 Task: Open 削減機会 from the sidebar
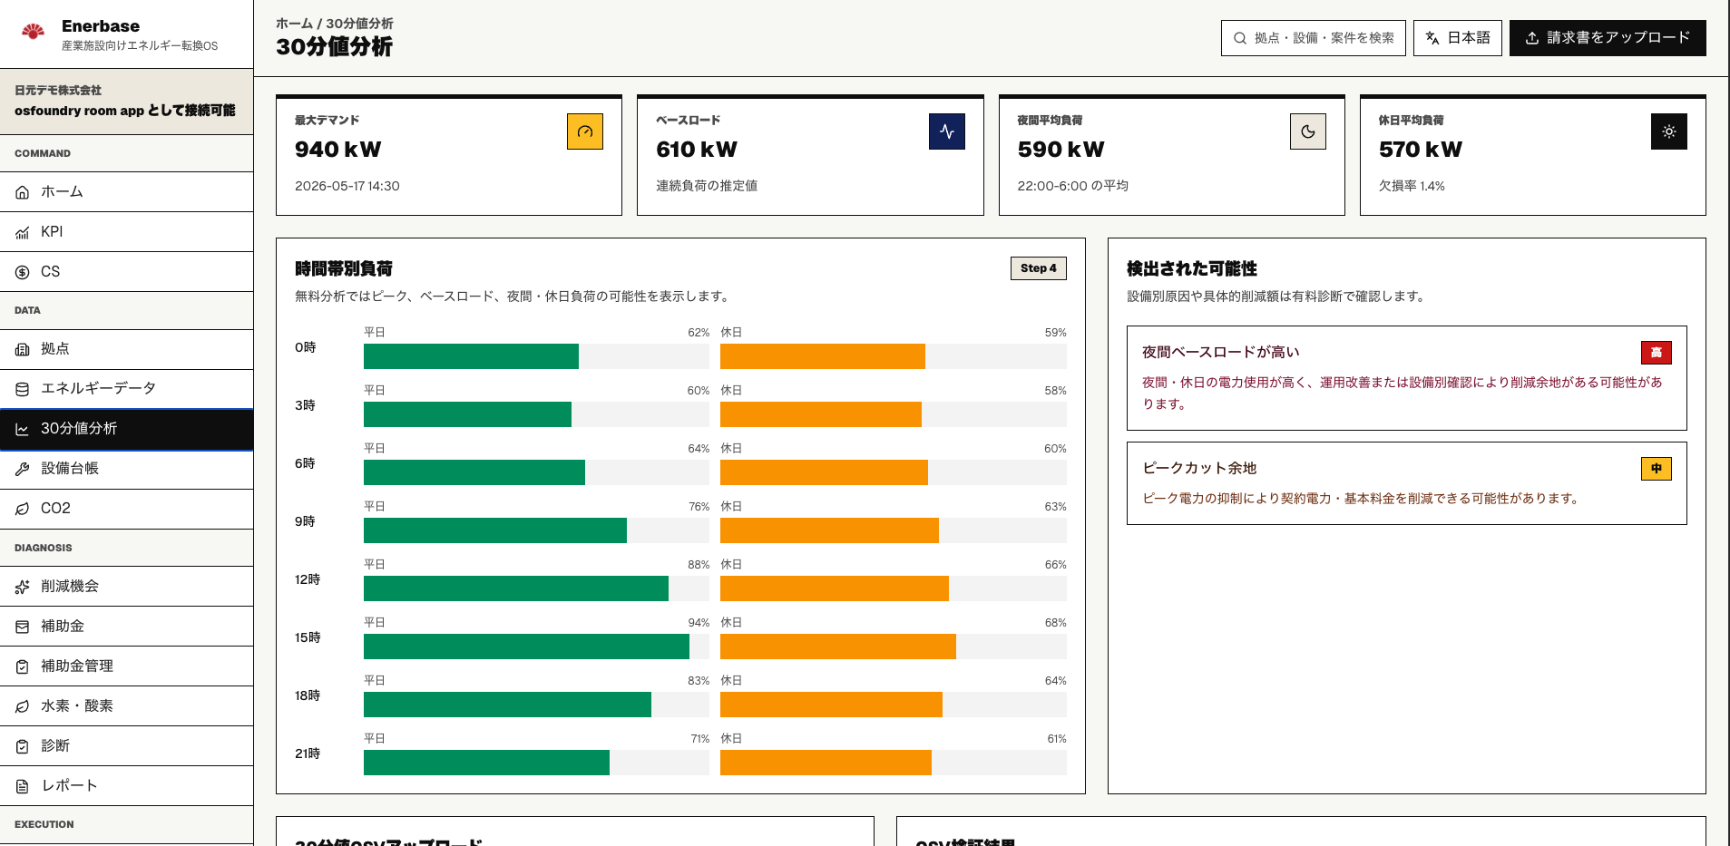tap(127, 587)
